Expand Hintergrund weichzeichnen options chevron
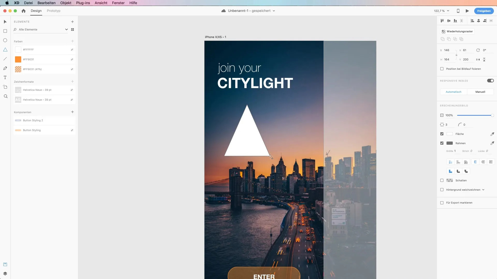This screenshot has height=279, width=497. click(x=483, y=190)
